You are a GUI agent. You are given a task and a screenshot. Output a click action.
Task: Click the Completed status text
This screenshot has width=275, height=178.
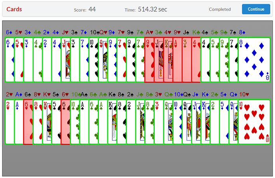[x=220, y=9]
